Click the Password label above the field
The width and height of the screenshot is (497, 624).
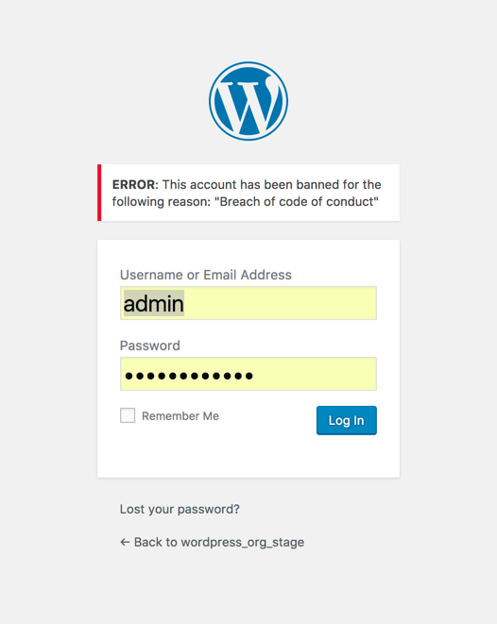150,346
